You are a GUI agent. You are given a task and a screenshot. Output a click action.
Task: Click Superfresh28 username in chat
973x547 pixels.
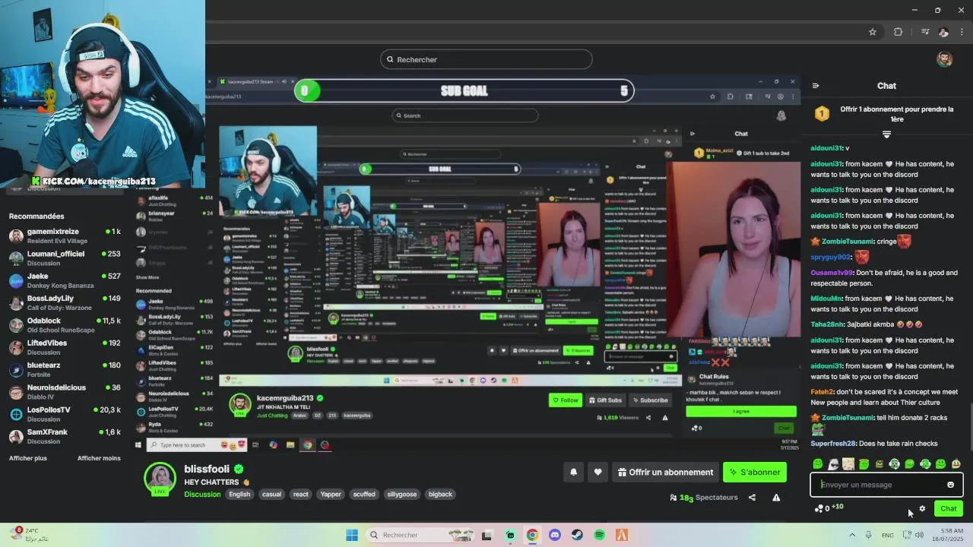point(834,443)
